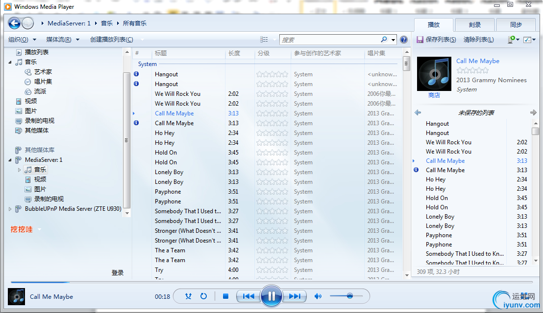The width and height of the screenshot is (543, 313).
Task: Open the 媒体流(R) dropdown arrow
Action: (77, 40)
